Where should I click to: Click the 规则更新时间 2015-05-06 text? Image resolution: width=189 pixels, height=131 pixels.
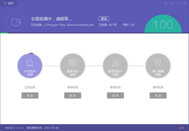[43, 128]
